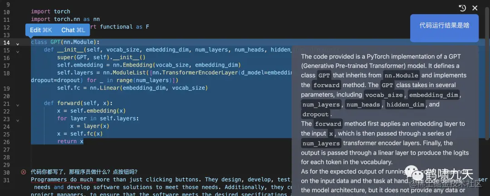Click the self.embedding = nn.Embedding line

(x=149, y=65)
